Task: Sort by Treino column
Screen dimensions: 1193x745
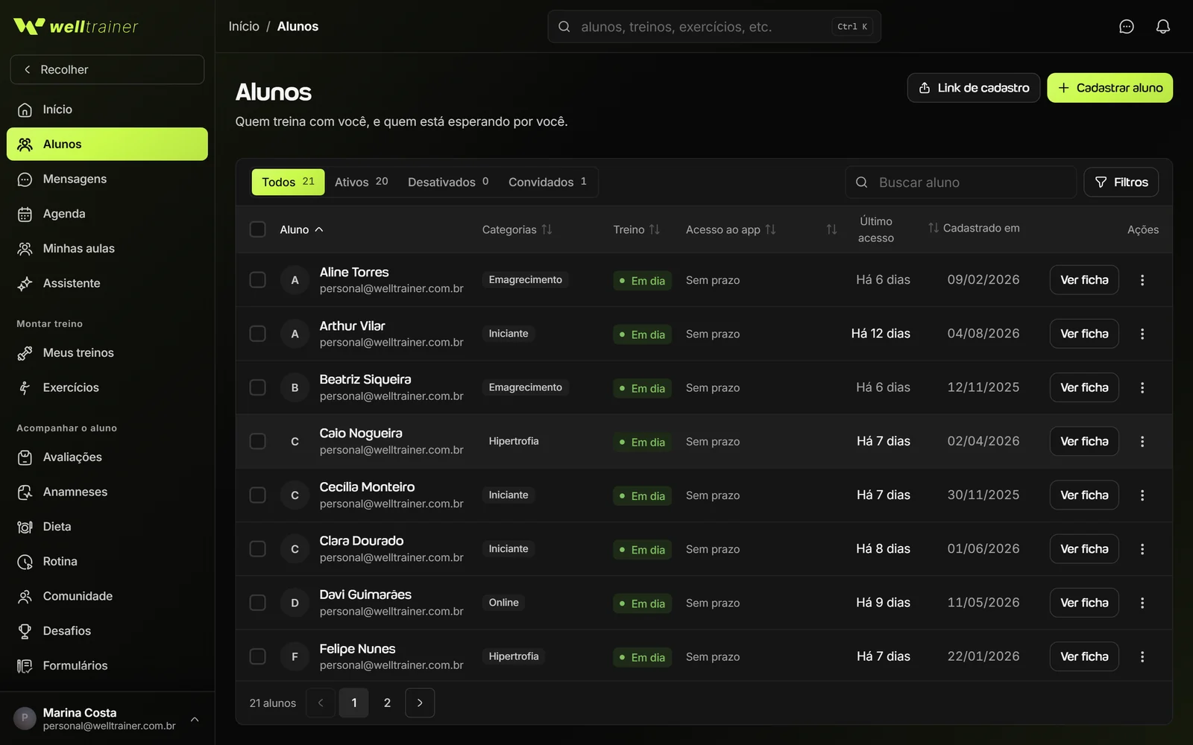Action: [636, 229]
